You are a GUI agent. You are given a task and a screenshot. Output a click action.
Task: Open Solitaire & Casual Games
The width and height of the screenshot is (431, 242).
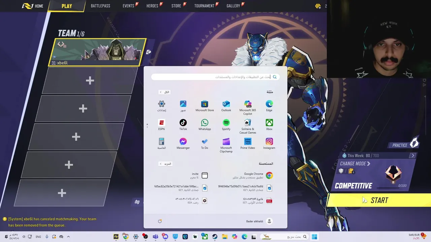tap(248, 126)
